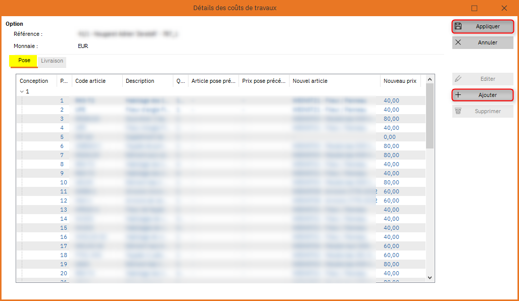The image size is (519, 301).
Task: Click the Supprimer button
Action: (x=483, y=111)
